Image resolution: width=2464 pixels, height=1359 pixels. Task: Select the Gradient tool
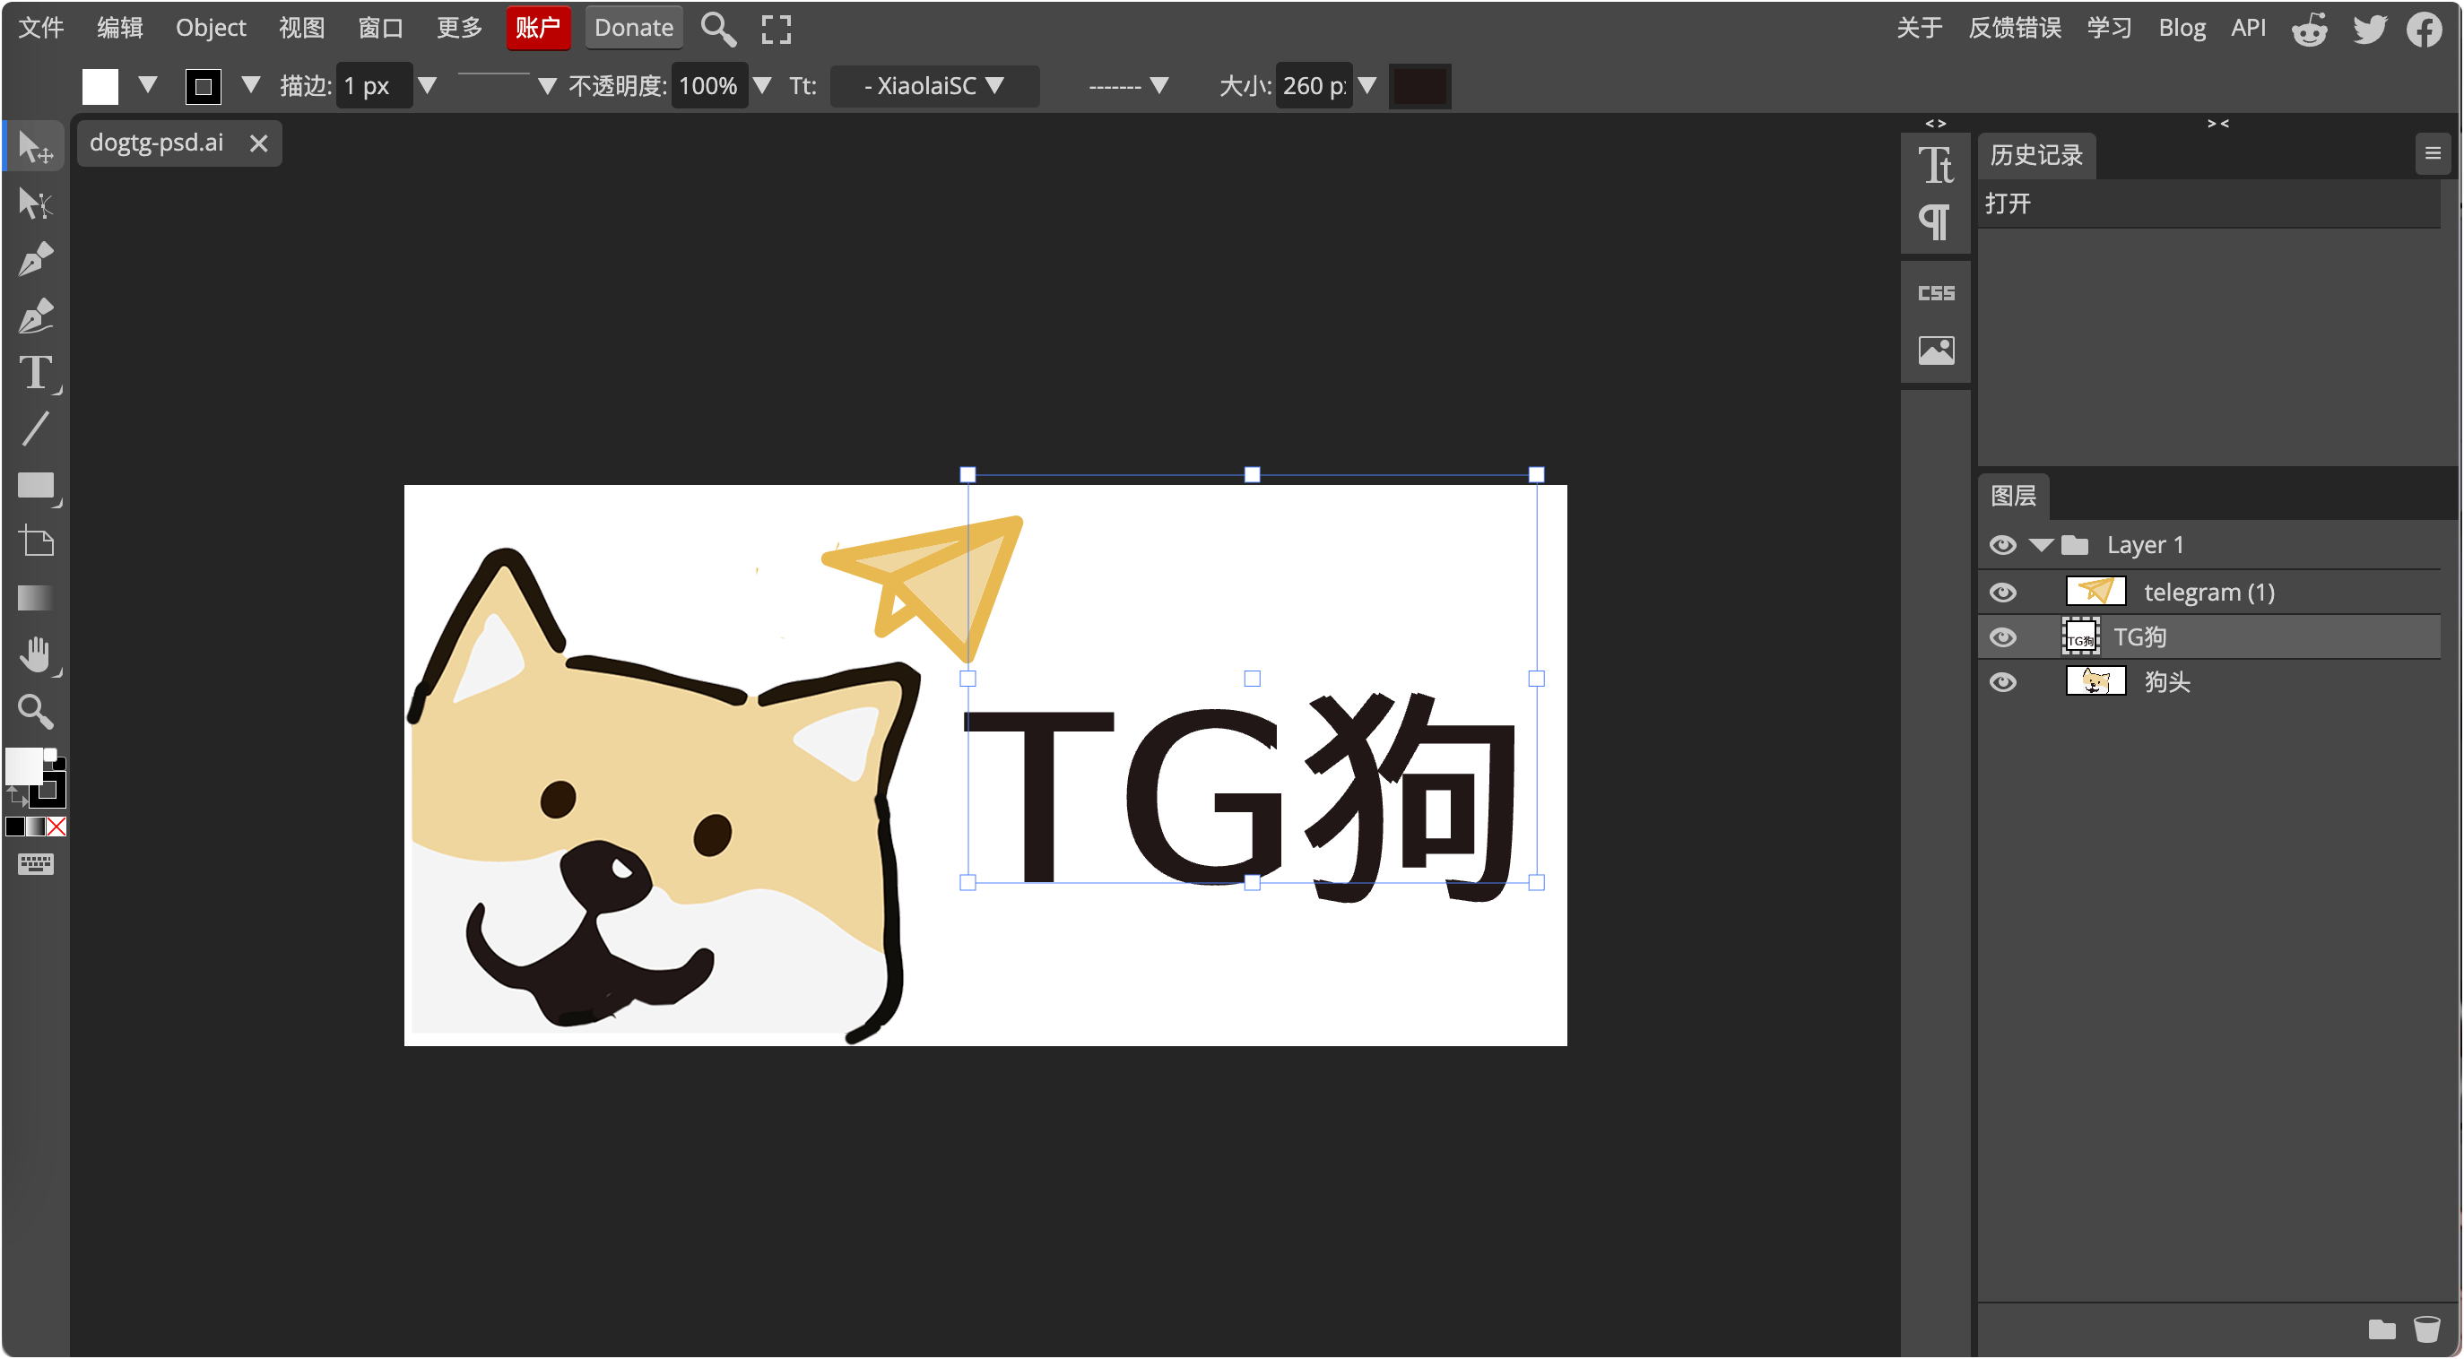pyautogui.click(x=35, y=599)
